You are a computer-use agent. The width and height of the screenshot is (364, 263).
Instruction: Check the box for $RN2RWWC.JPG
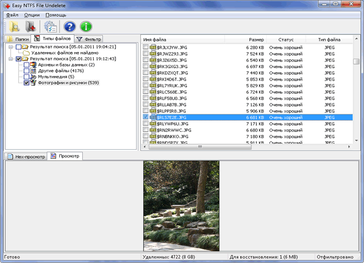[145, 129]
